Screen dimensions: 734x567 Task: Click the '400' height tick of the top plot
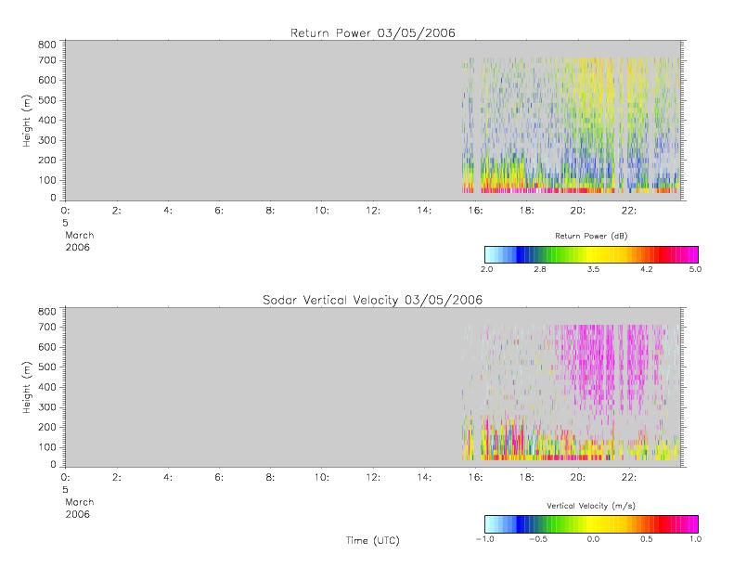click(47, 120)
